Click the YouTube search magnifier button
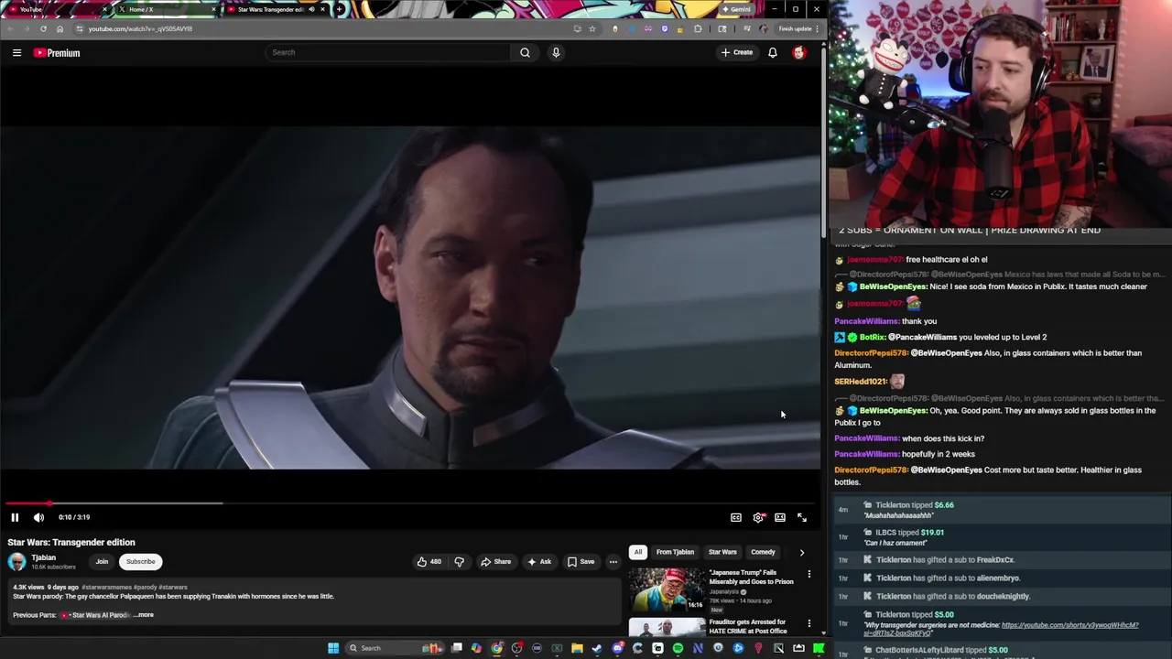Viewport: 1172px width, 659px height. point(525,52)
